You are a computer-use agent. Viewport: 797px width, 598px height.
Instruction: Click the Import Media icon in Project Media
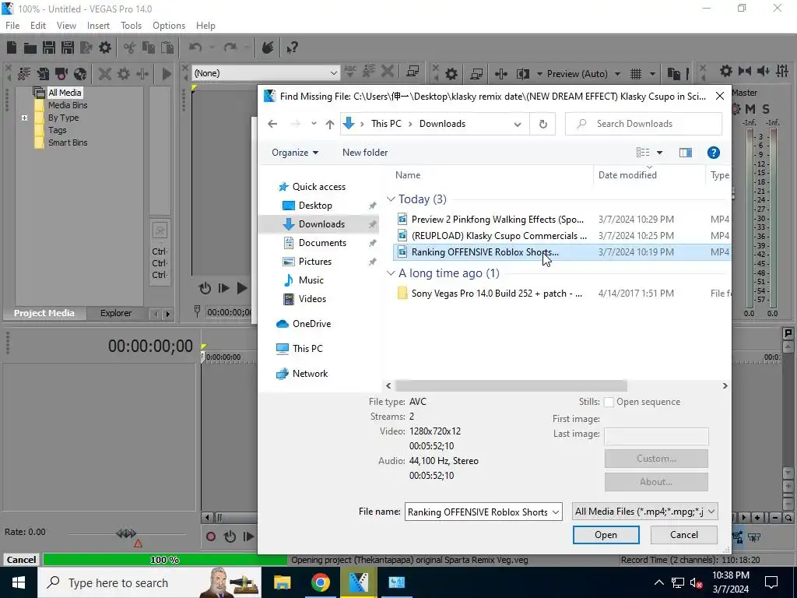pos(43,74)
